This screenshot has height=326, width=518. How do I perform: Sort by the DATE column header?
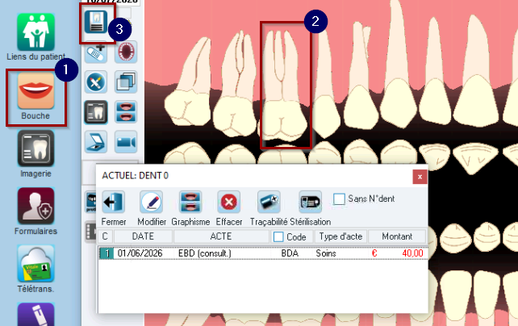(x=143, y=236)
